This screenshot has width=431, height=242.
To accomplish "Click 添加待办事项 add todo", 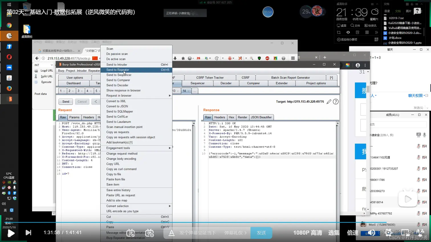I will [347, 40].
